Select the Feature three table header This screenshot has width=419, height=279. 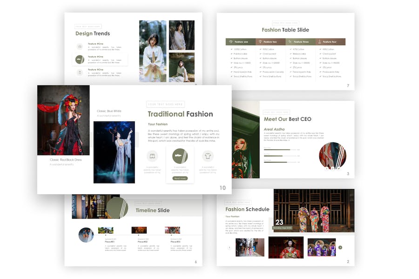(300, 42)
